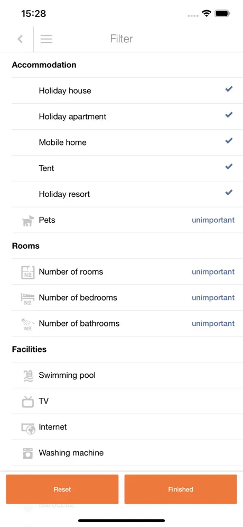243x527 pixels.
Task: Tap the Washing machine icon
Action: pyautogui.click(x=28, y=453)
